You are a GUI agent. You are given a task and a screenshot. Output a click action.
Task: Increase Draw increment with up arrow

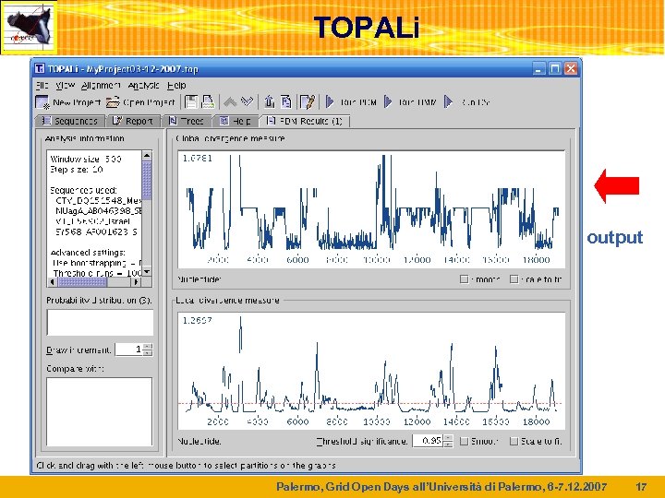coord(148,347)
